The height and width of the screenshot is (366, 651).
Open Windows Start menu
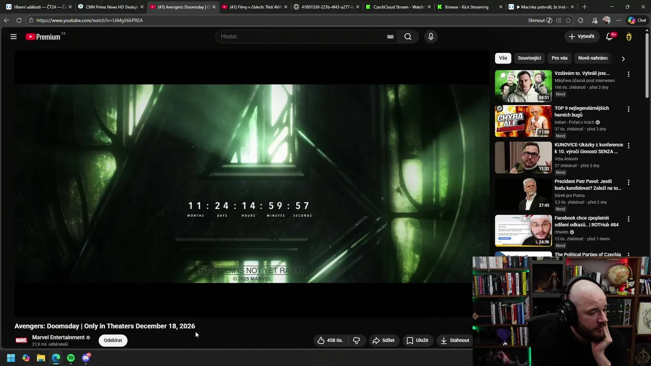point(11,358)
